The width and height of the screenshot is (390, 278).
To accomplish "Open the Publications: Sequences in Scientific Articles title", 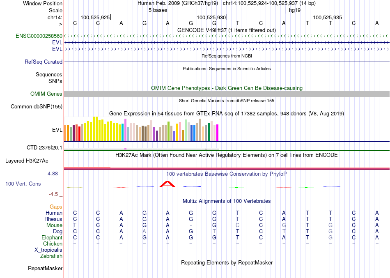I will [227, 69].
